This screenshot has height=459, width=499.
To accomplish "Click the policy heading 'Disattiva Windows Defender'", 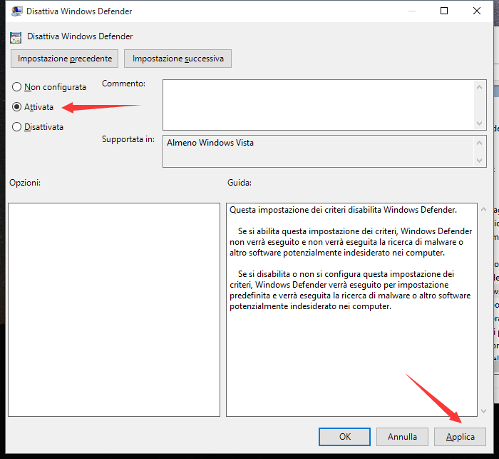I will (x=80, y=36).
